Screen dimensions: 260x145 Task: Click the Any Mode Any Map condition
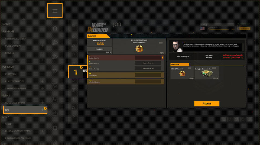coord(209,57)
